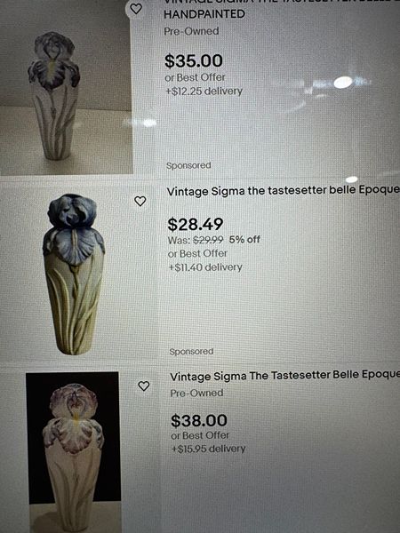400x533 pixels.
Task: Open the capitalized 'Vintage Sigma The Tastesetter' title
Action: 284,375
